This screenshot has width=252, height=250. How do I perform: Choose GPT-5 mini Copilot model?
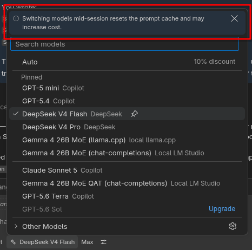click(x=127, y=88)
